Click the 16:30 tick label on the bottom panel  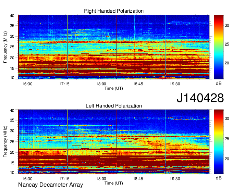click(x=27, y=179)
